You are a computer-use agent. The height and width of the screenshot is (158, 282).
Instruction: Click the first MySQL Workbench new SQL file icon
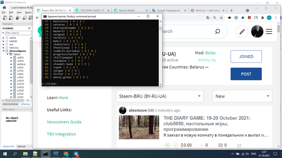pos(5,18)
